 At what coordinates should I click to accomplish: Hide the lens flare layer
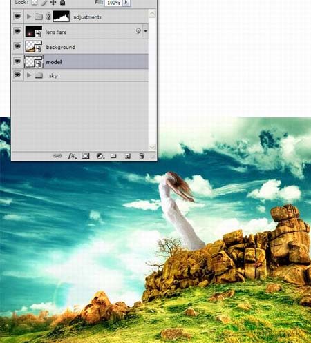click(x=17, y=31)
